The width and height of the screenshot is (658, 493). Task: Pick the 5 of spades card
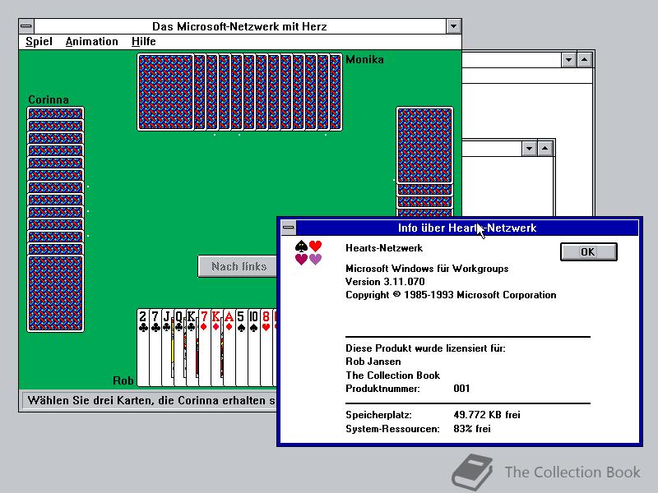241,348
